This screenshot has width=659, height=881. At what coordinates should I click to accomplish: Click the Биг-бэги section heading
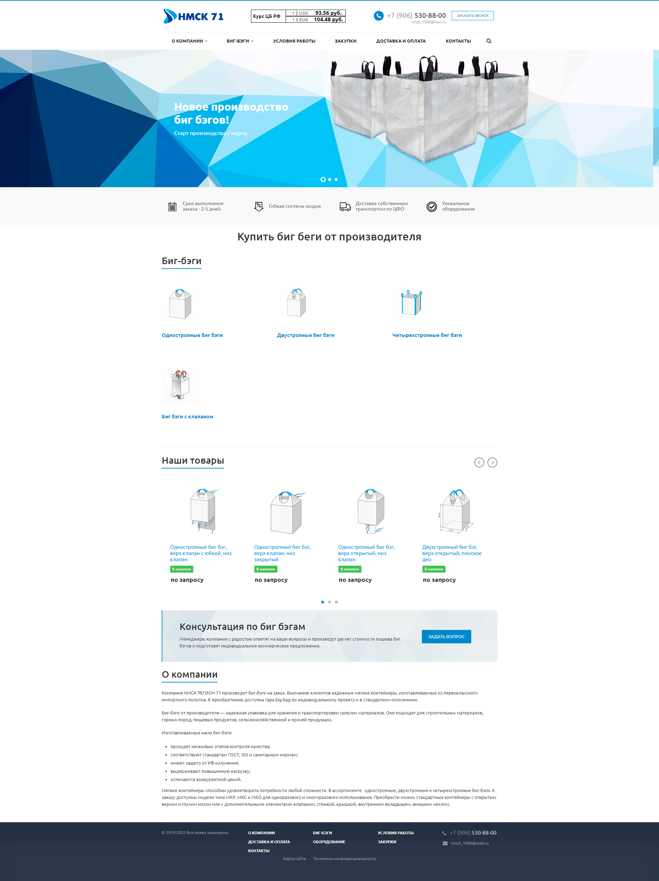pyautogui.click(x=182, y=261)
